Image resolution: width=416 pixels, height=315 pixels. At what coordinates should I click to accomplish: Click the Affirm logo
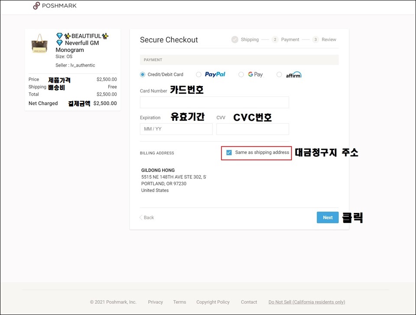pyautogui.click(x=294, y=75)
